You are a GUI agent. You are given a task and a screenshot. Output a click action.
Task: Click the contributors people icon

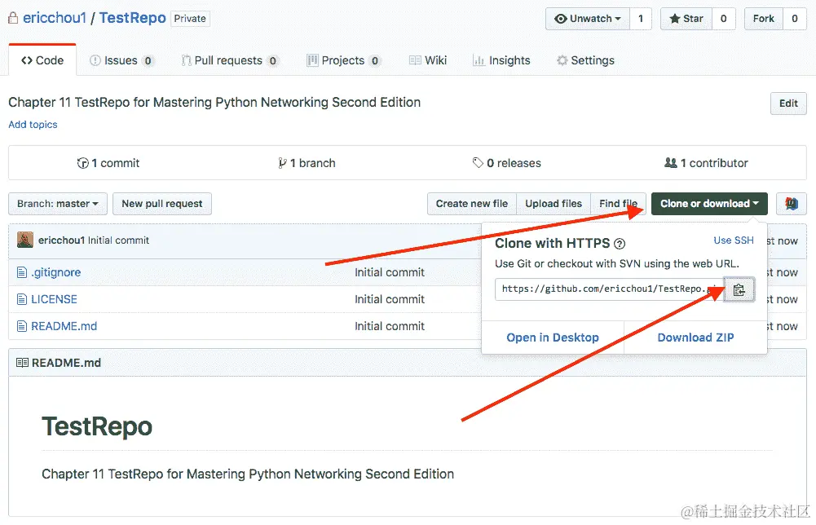click(671, 163)
